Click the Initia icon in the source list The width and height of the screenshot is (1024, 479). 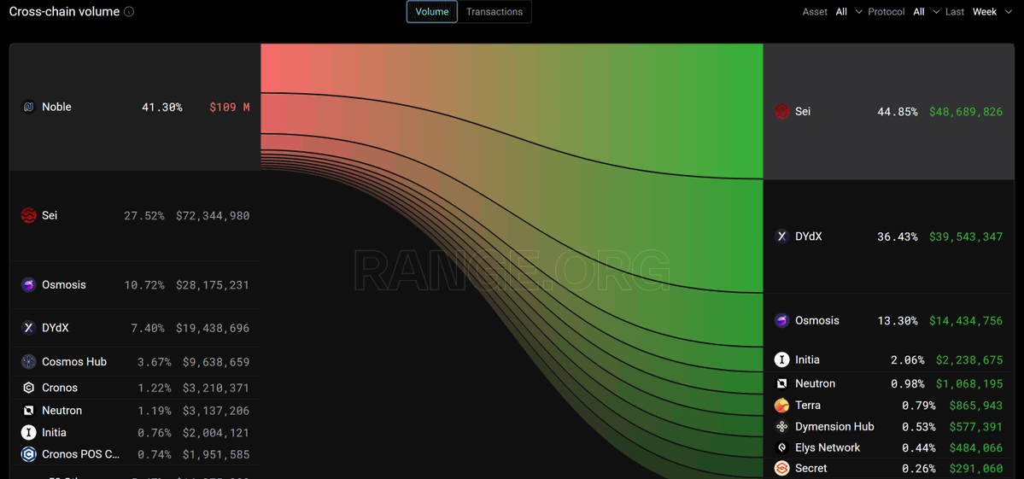point(29,433)
